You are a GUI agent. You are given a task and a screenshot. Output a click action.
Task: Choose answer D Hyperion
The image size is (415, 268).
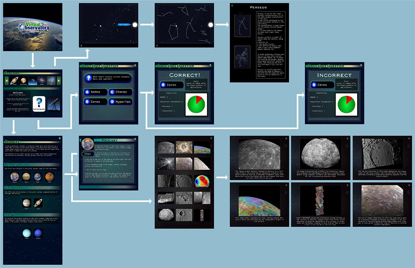(120, 102)
